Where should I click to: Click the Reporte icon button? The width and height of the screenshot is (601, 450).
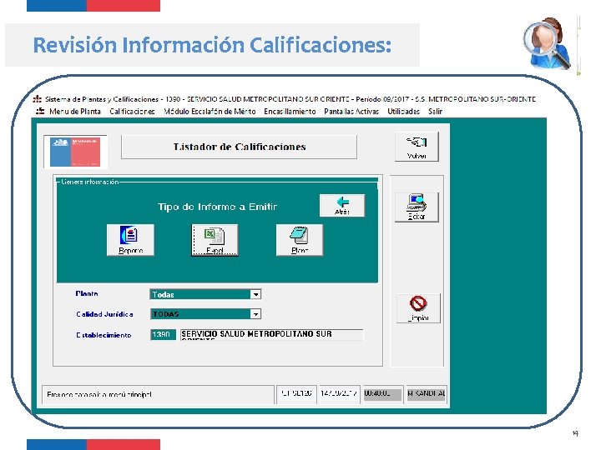tap(130, 240)
